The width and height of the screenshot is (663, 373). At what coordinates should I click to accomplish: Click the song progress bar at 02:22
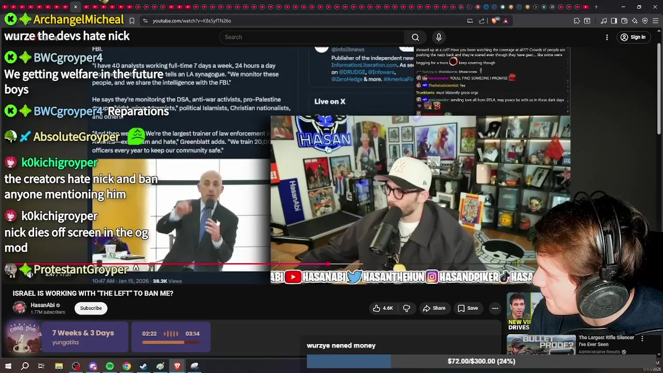pyautogui.click(x=171, y=342)
